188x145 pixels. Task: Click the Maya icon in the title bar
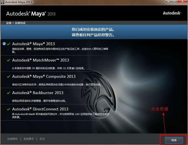pos(3,2)
